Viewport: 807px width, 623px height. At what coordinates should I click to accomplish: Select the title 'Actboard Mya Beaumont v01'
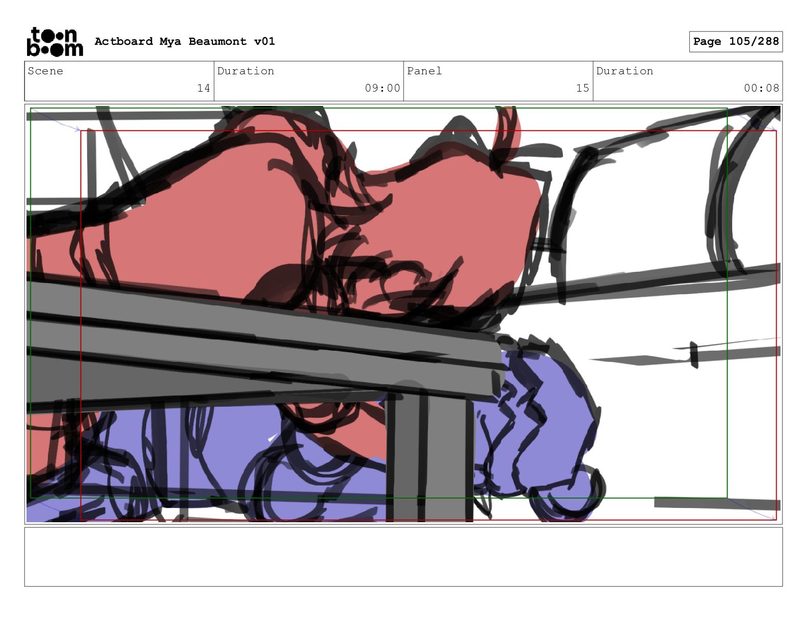[x=184, y=41]
